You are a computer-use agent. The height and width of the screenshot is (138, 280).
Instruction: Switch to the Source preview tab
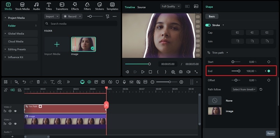[141, 7]
